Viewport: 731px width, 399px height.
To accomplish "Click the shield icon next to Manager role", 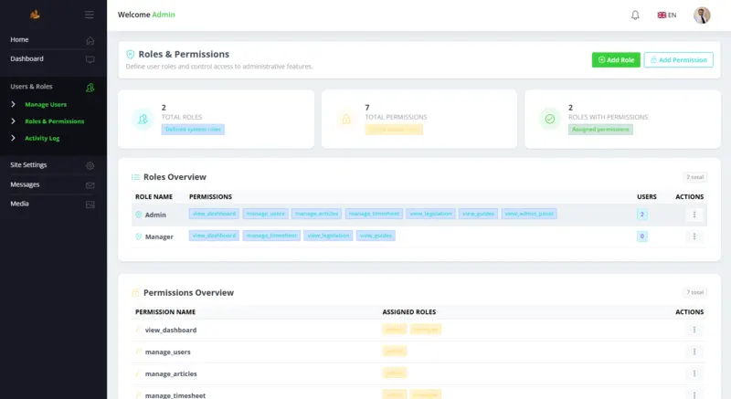I will click(x=139, y=236).
